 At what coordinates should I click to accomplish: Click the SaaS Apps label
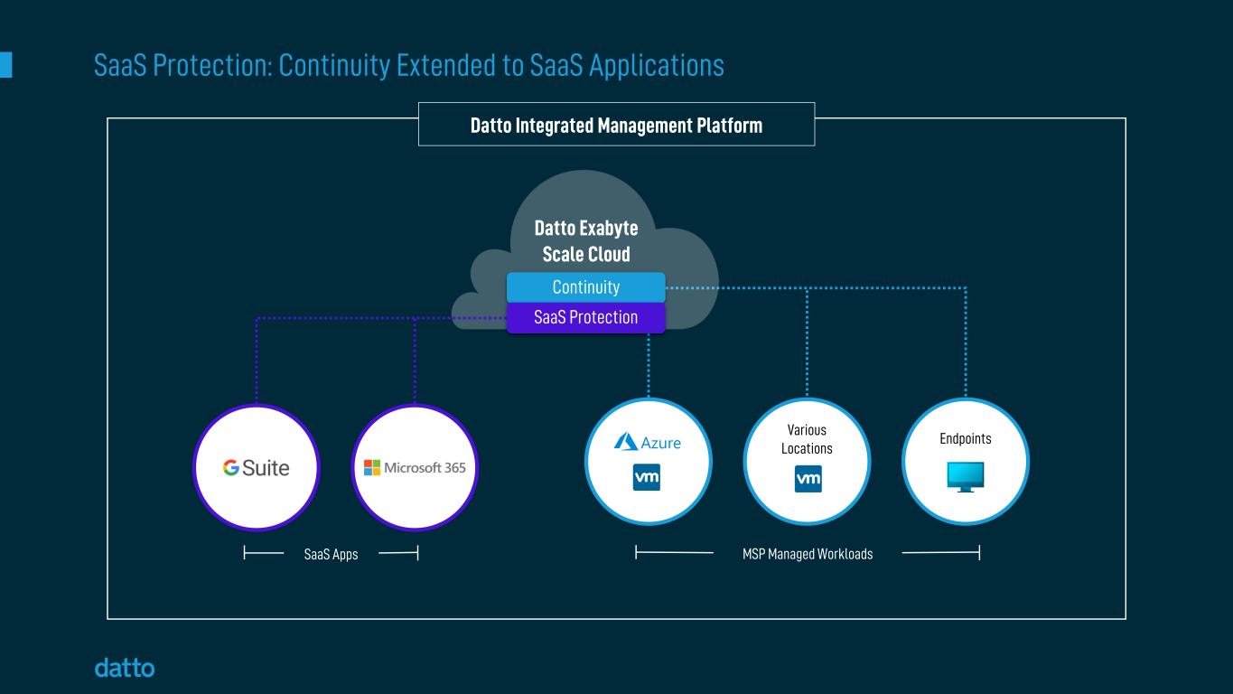click(x=331, y=554)
